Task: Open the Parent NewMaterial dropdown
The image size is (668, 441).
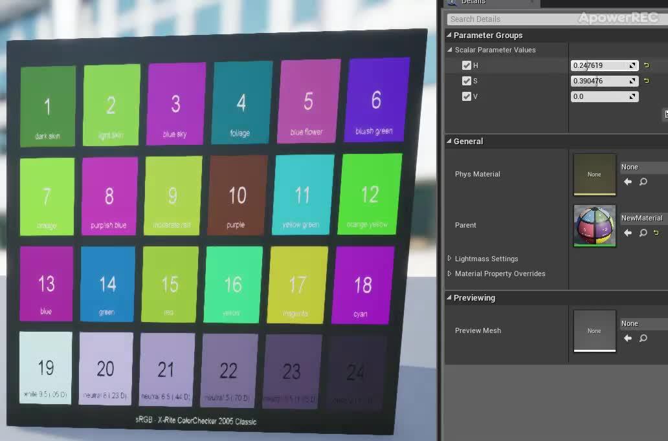Action: point(643,218)
